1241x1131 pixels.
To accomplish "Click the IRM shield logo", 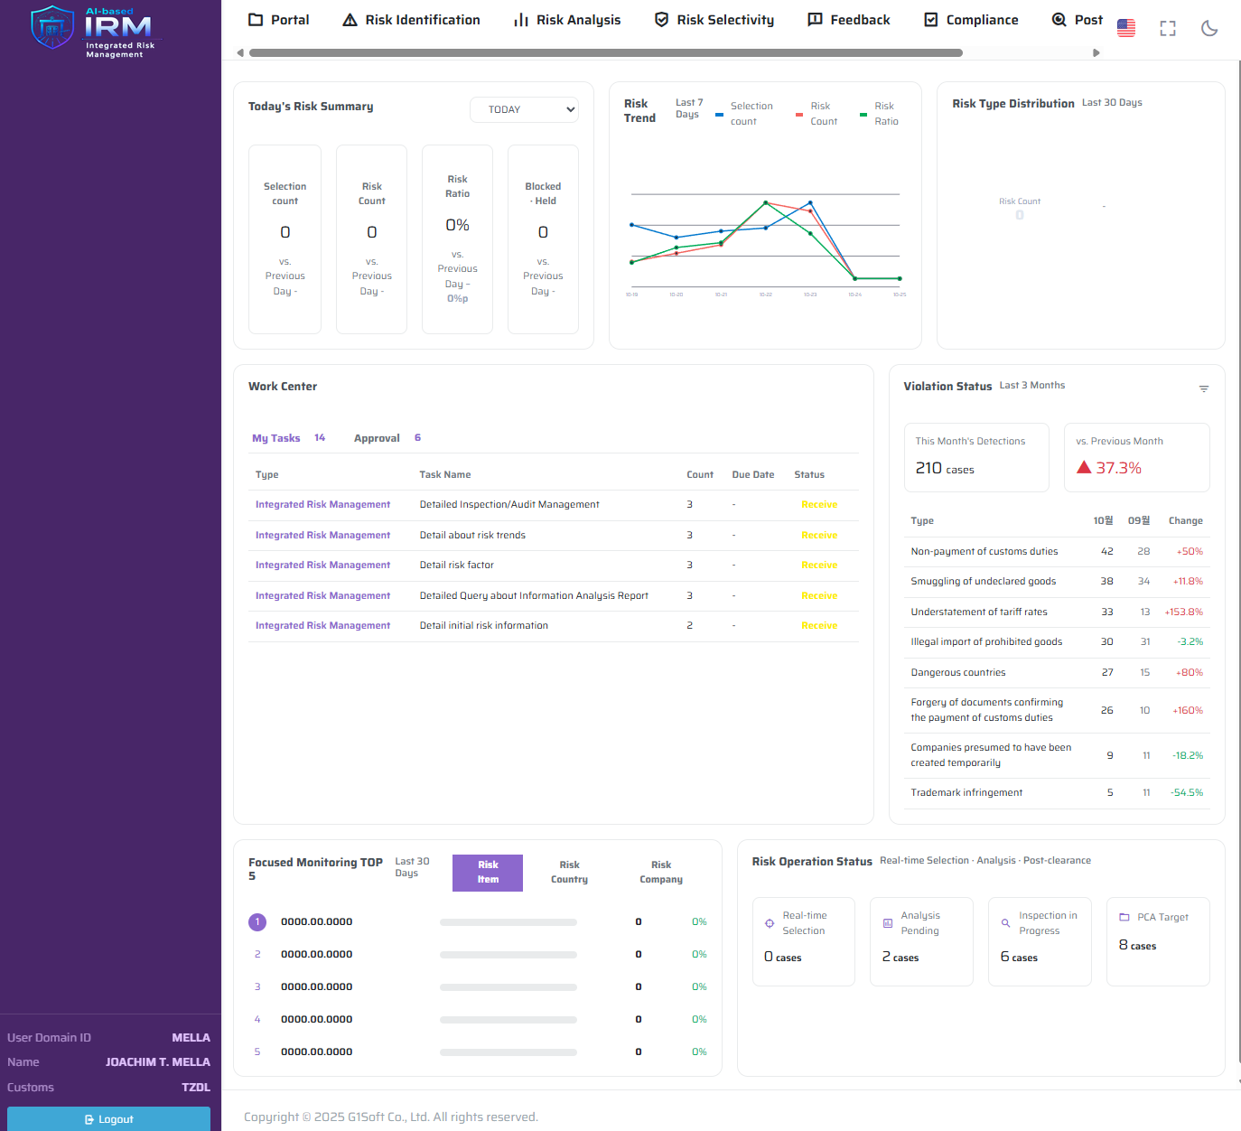I will pos(52,28).
